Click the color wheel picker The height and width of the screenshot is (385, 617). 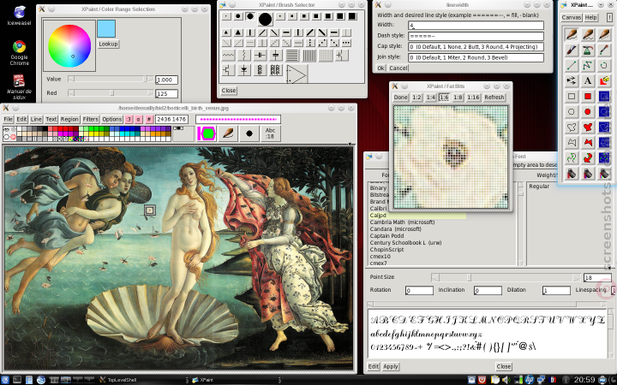pos(69,46)
